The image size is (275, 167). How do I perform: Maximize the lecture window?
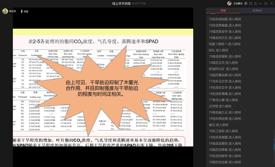266,3
